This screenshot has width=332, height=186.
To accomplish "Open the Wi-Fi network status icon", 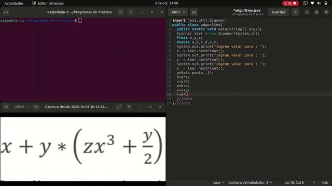I will pyautogui.click(x=312, y=3).
